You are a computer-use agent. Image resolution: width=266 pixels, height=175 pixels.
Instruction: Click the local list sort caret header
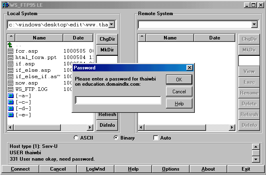tap(11, 37)
